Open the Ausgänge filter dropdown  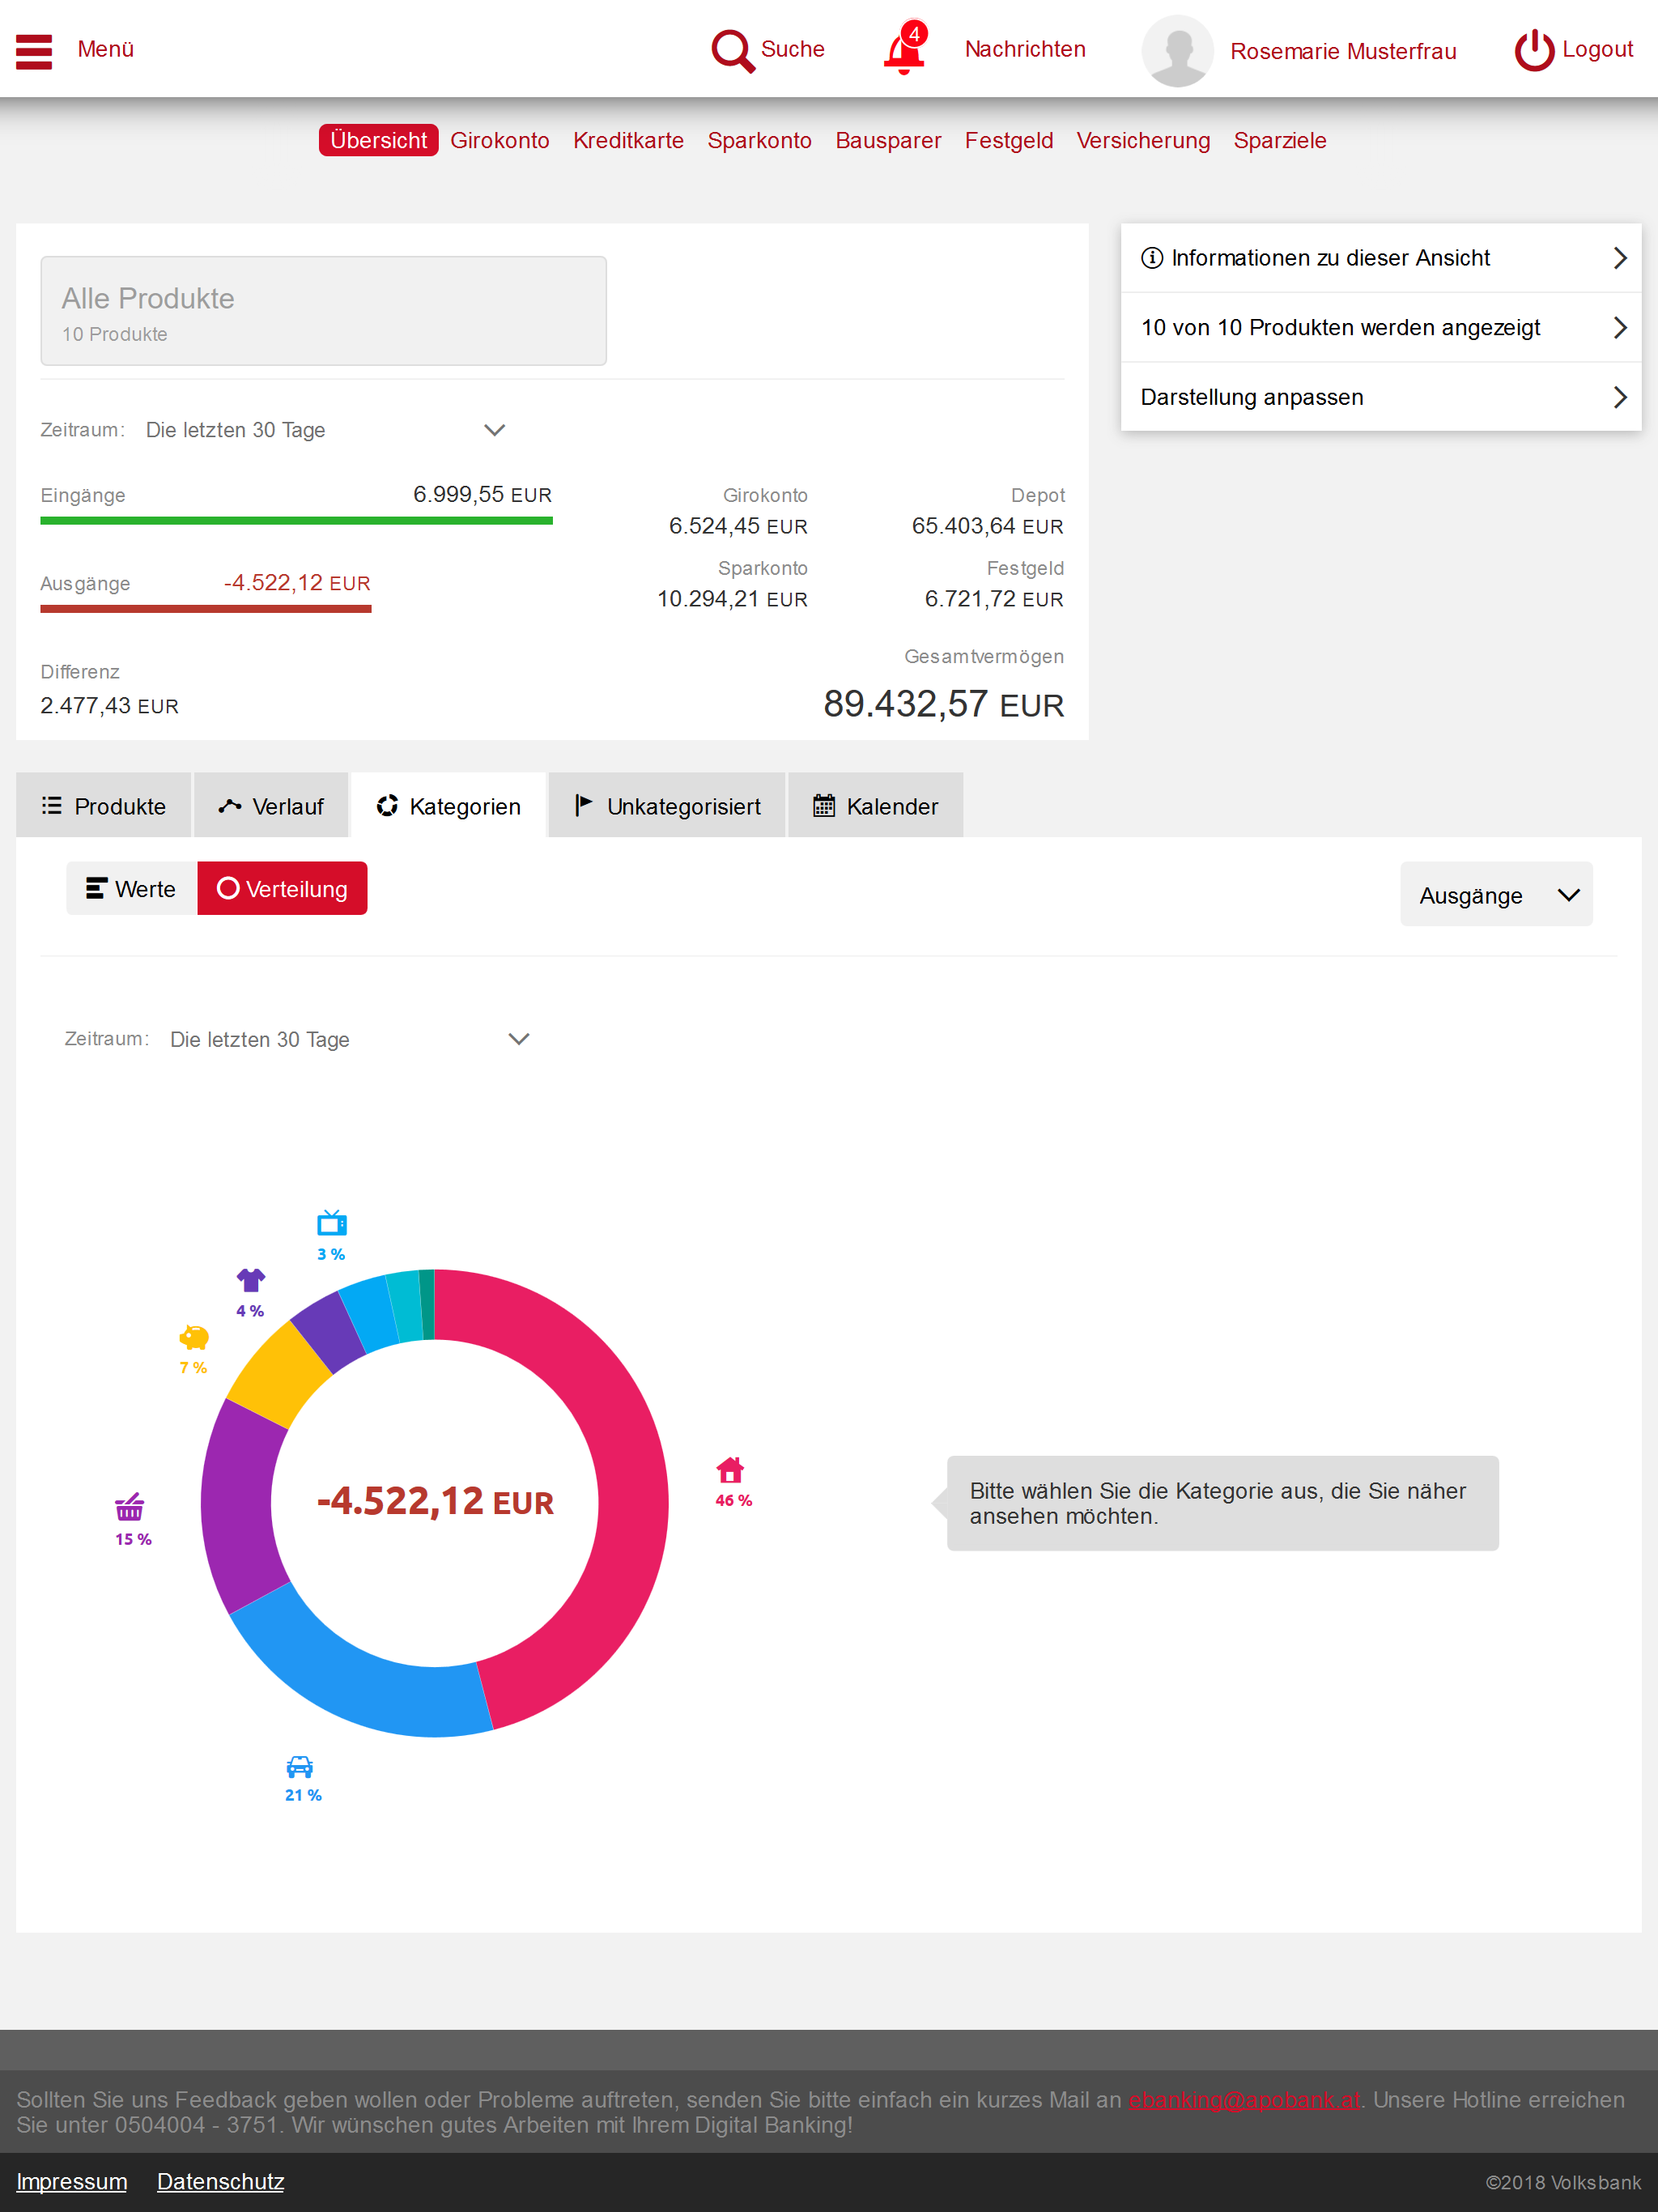click(1496, 895)
